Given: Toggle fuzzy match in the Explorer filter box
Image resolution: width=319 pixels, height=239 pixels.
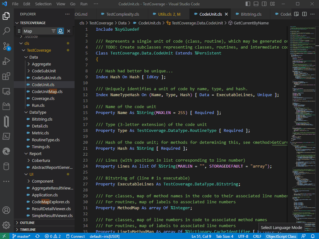Looking at the screenshot, I should coord(60,31).
